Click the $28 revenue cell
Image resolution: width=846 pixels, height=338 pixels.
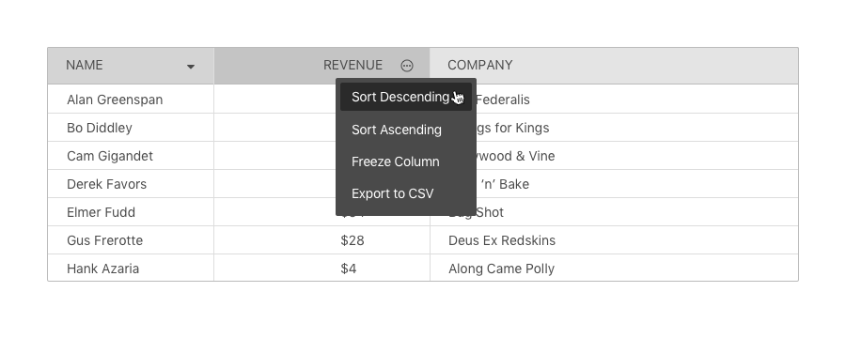tap(322, 240)
